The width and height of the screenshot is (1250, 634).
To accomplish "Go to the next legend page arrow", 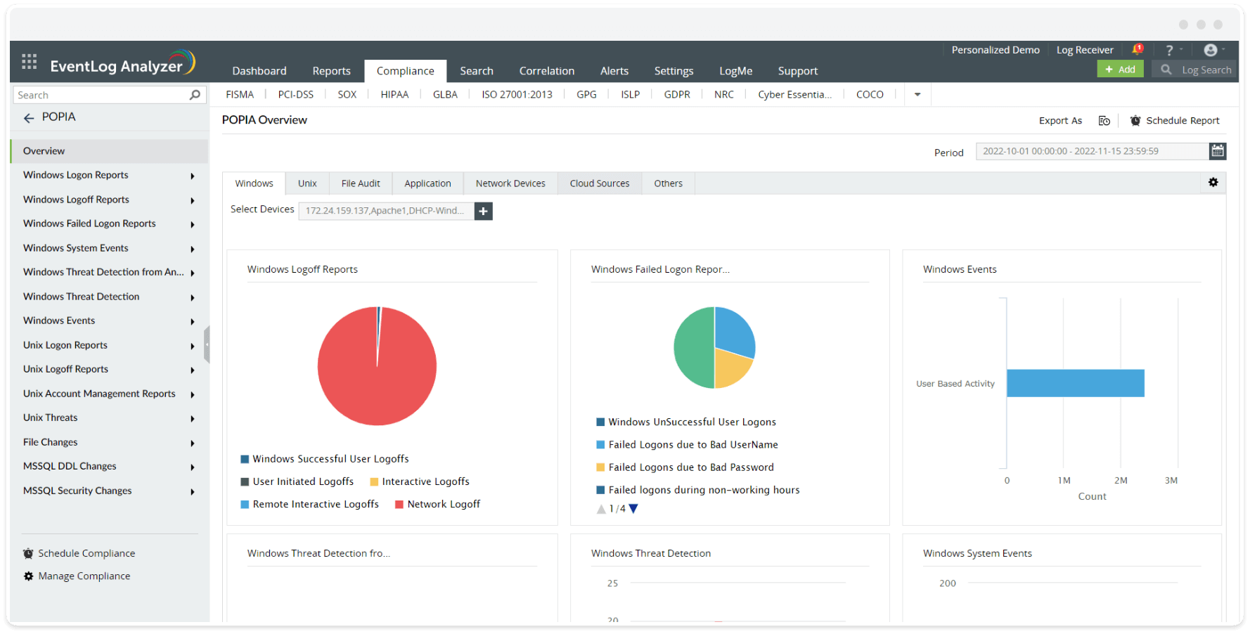I will pyautogui.click(x=633, y=509).
